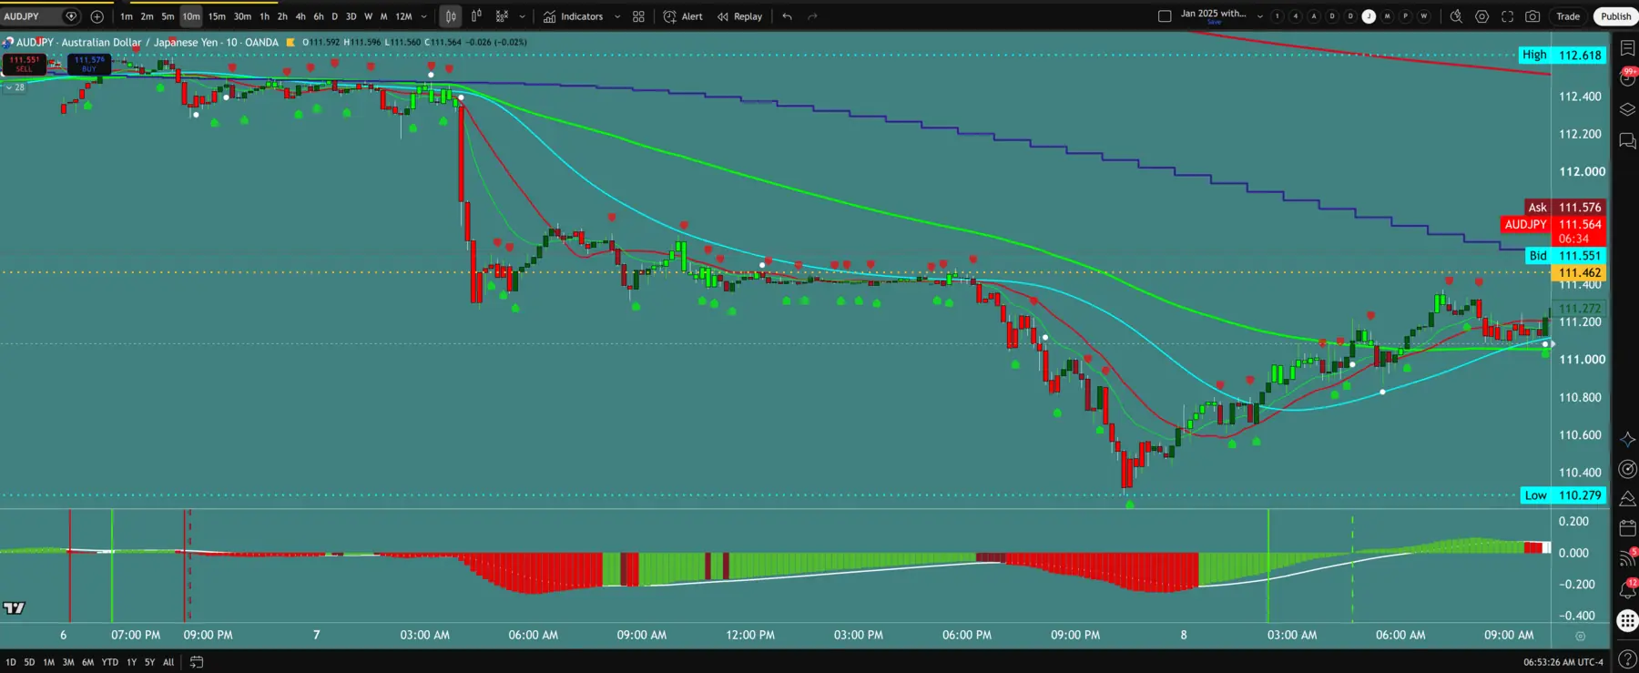Screen dimensions: 1639x673
Task: Open the help center question mark icon
Action: click(x=1627, y=658)
